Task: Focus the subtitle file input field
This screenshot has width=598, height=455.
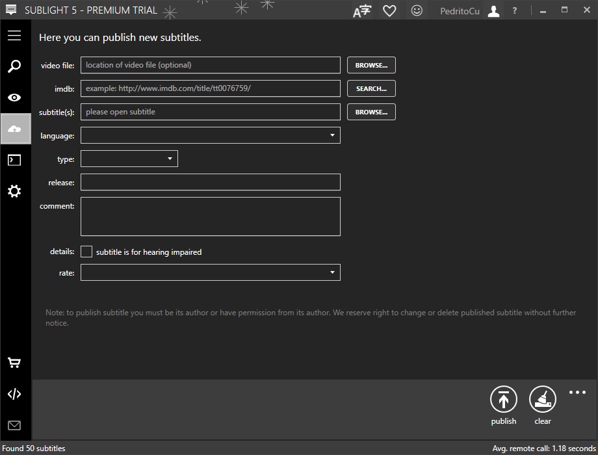Action: tap(211, 112)
